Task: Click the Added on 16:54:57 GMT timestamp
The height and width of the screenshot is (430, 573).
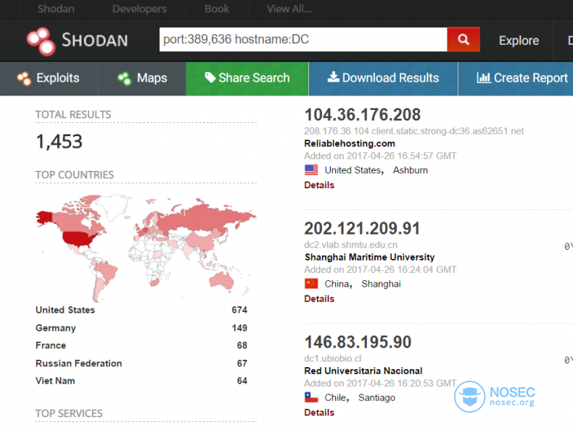Action: (x=380, y=156)
